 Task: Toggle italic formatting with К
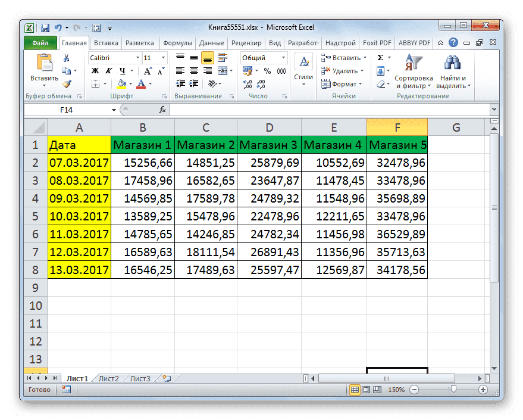(x=109, y=70)
